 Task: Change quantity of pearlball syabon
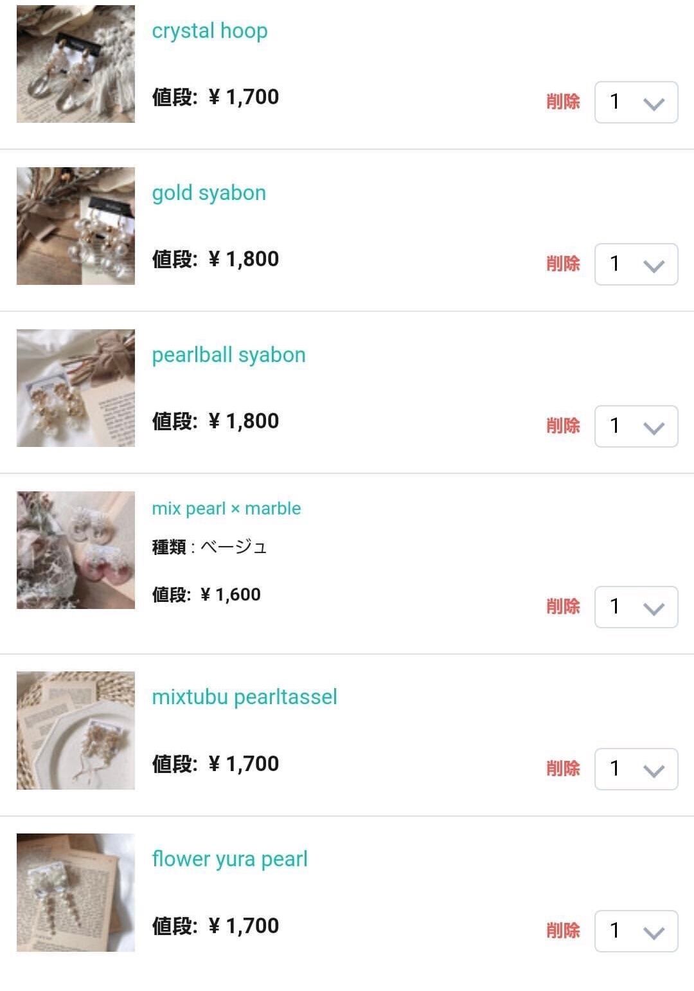636,426
